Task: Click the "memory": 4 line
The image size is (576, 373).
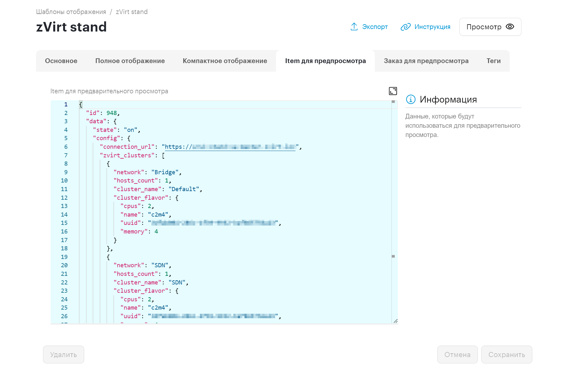Action: (x=139, y=232)
